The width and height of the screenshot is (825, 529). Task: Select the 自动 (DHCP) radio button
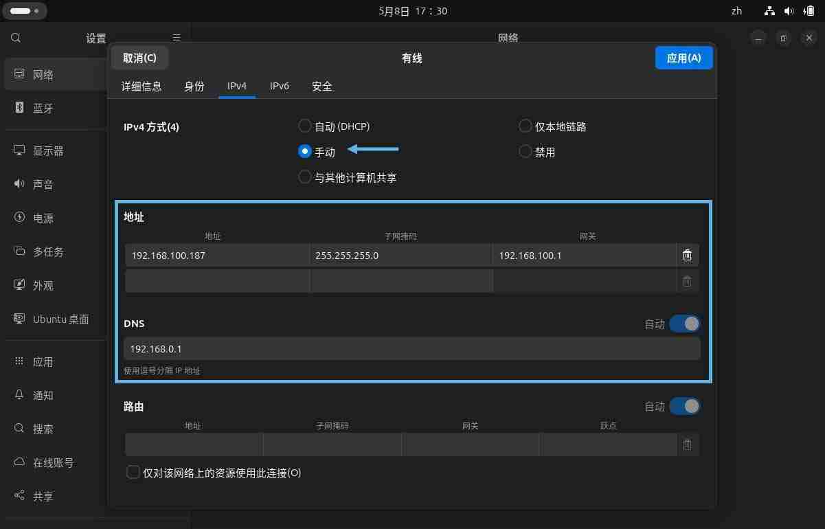point(304,126)
